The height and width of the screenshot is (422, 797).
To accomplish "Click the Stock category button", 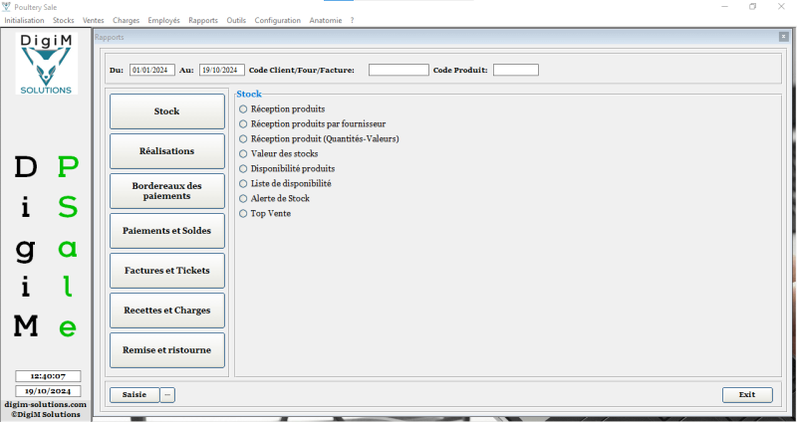I will tap(166, 111).
